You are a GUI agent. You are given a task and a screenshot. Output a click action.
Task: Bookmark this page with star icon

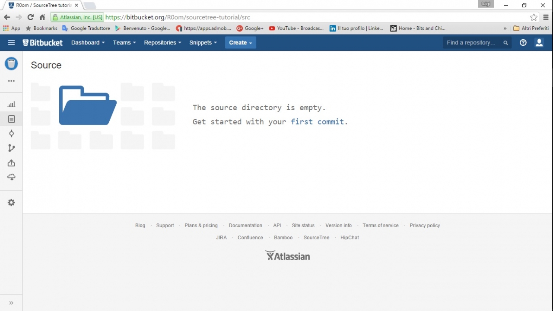click(x=534, y=17)
